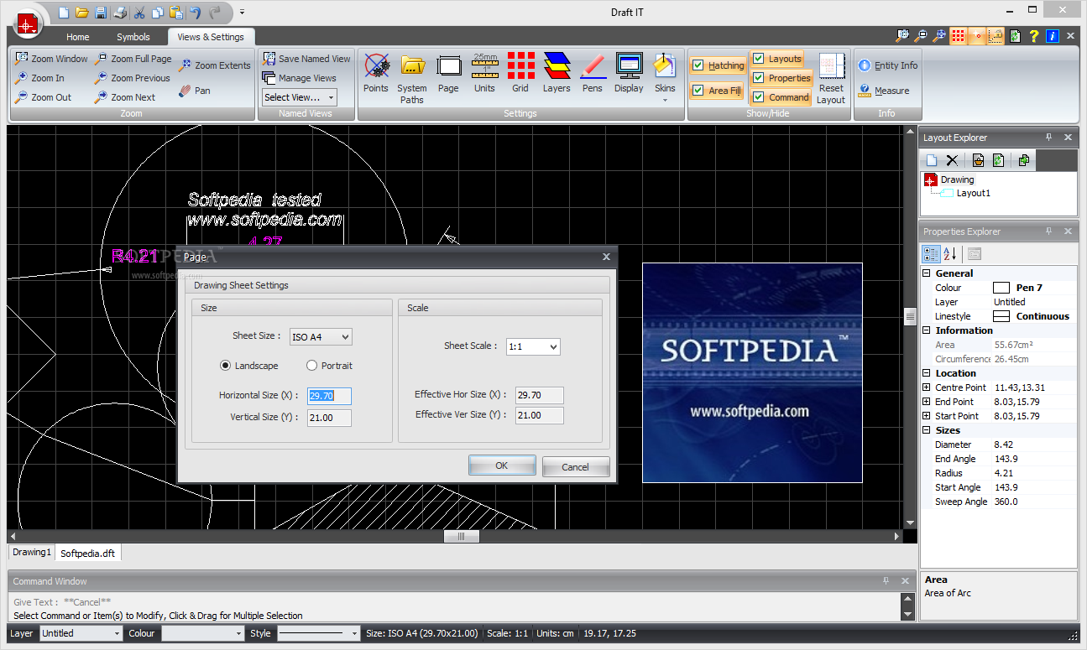Click OK in Page dialog

[x=502, y=465]
